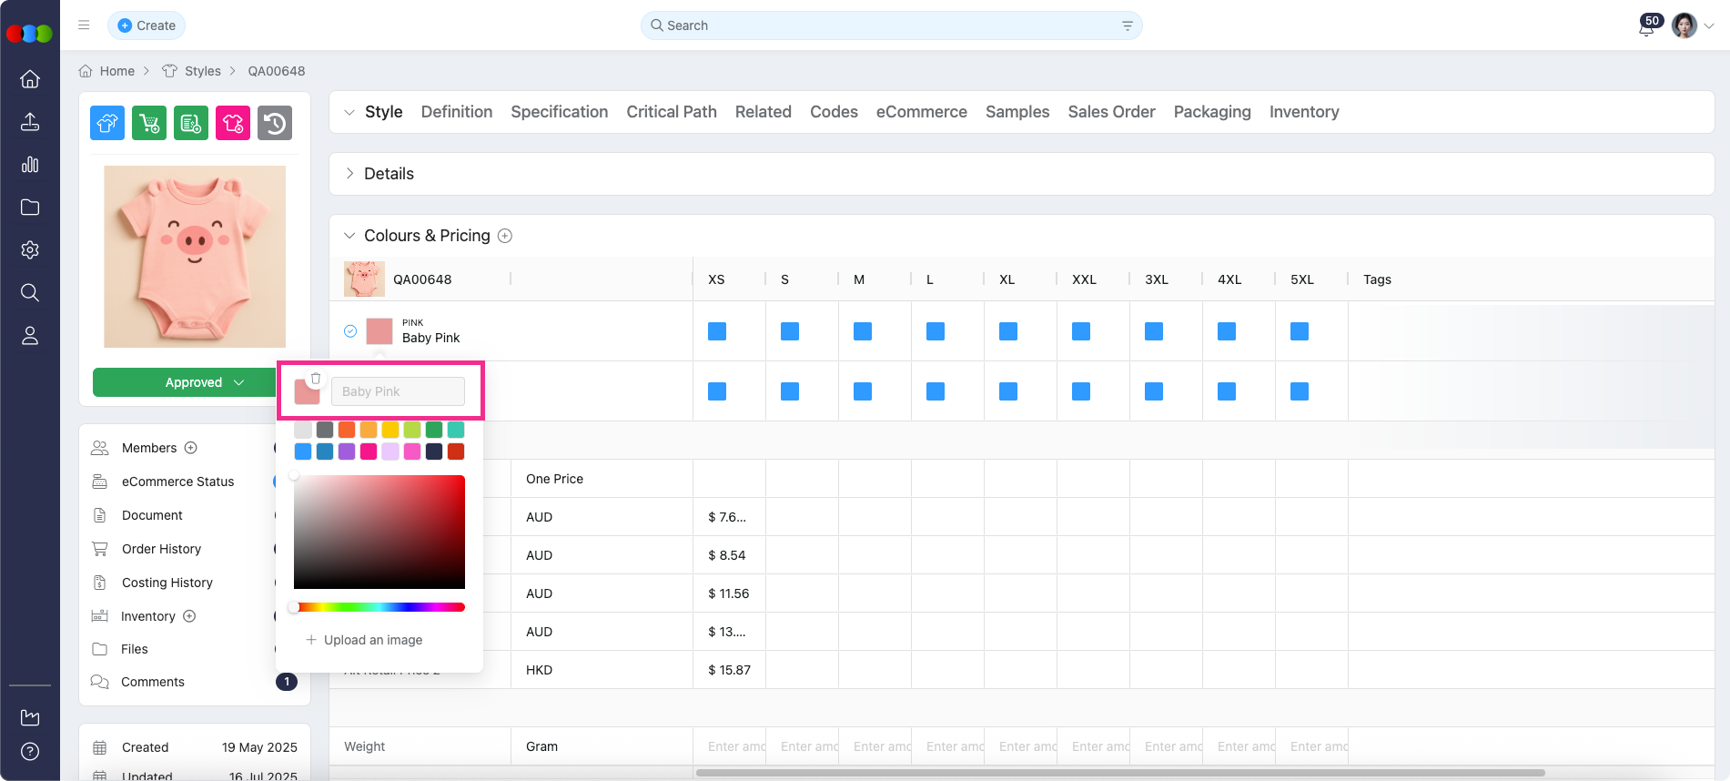Image resolution: width=1730 pixels, height=781 pixels.
Task: Switch to the Specification tab
Action: click(559, 112)
